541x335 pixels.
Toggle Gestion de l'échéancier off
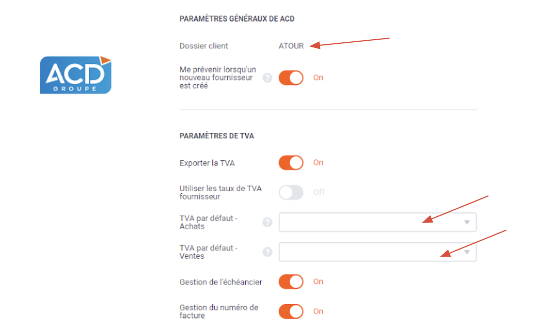click(291, 281)
